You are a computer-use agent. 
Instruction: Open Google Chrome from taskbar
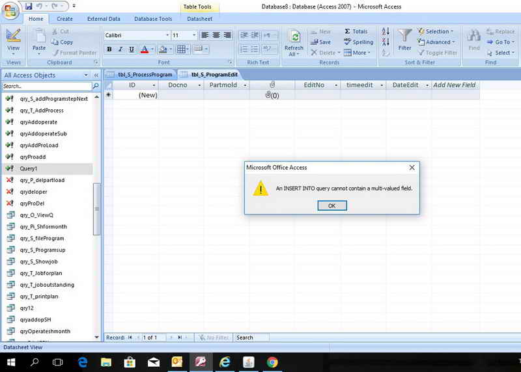272,362
